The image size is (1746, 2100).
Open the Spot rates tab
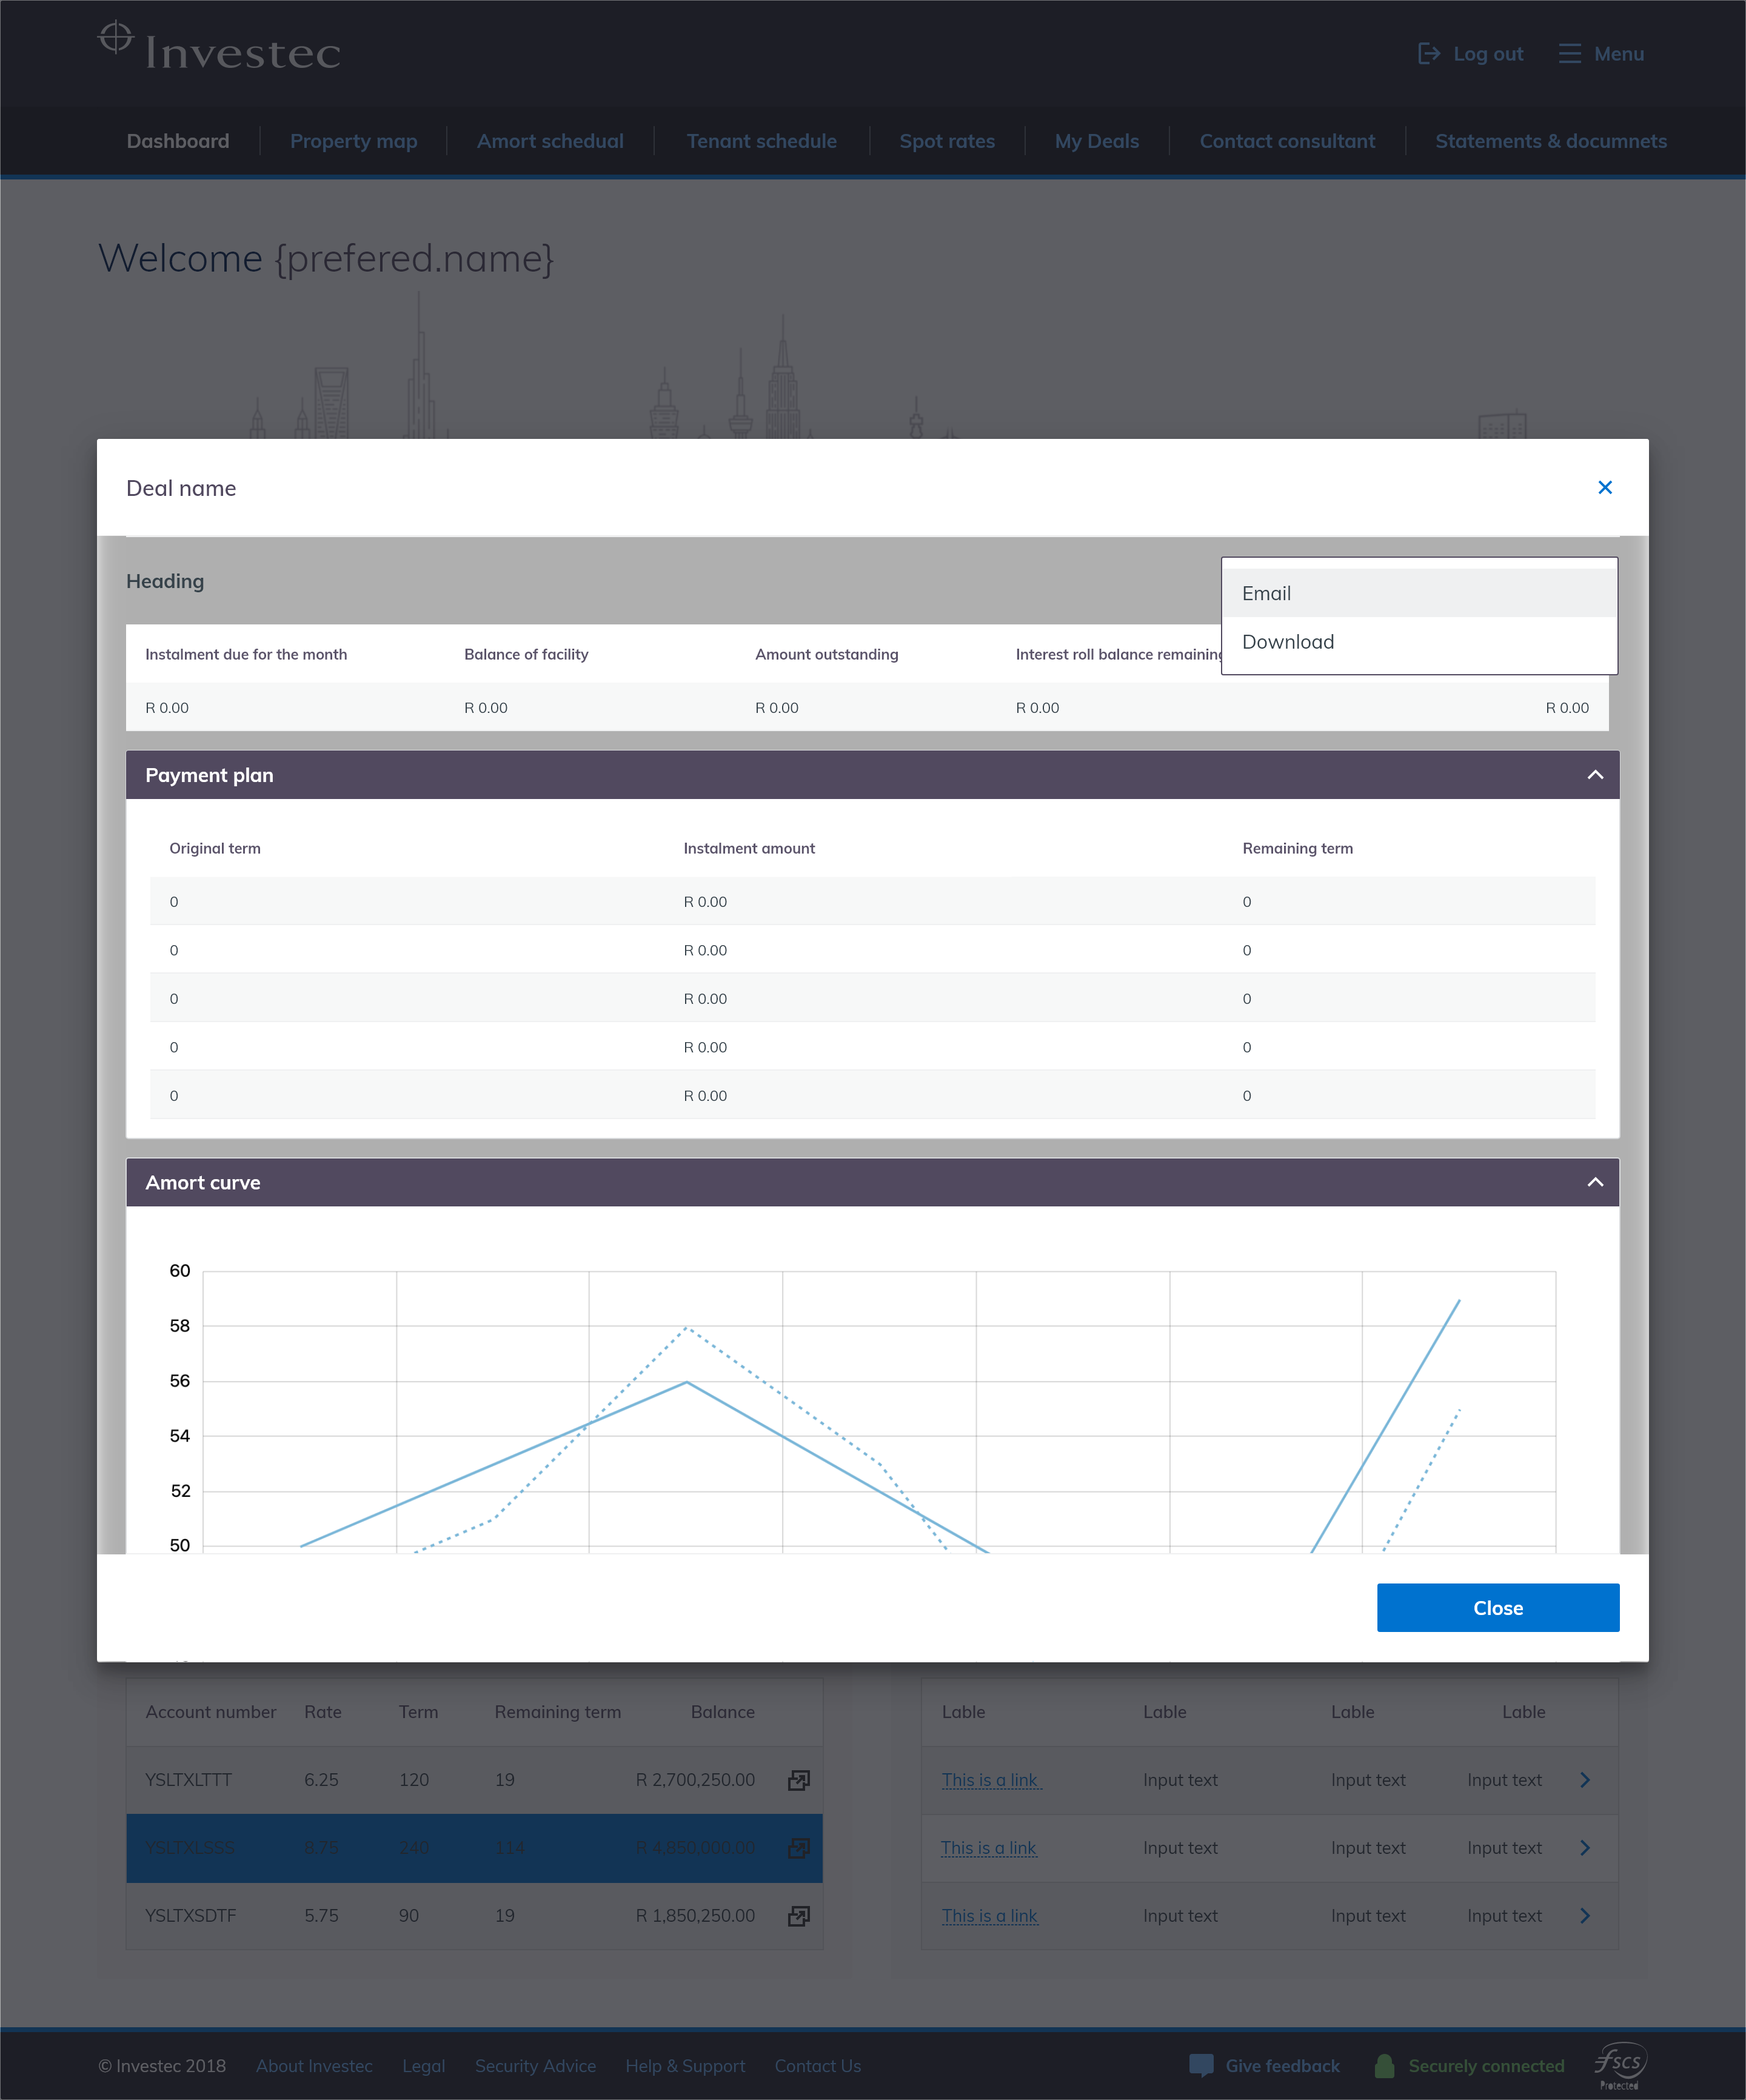(x=946, y=141)
